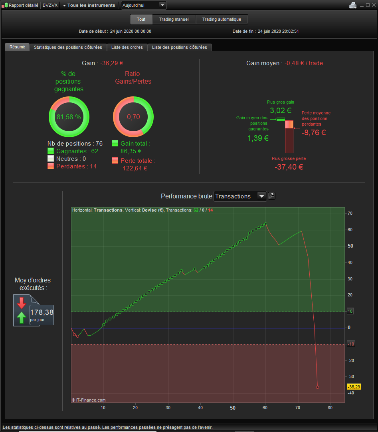Screen dimensions: 378x432
Task: Select Trading manuel filter
Action: [x=174, y=19]
